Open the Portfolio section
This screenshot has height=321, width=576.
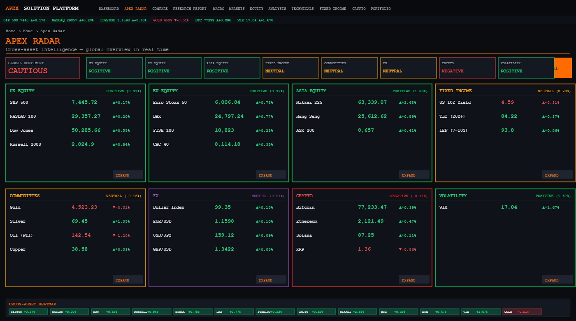[381, 9]
